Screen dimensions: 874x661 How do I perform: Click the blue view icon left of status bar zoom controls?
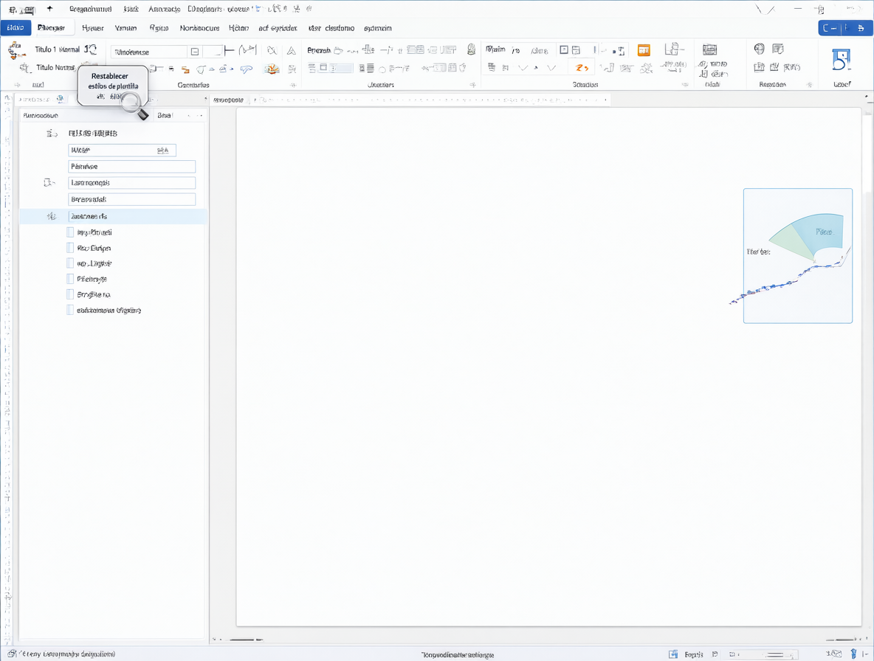click(673, 654)
